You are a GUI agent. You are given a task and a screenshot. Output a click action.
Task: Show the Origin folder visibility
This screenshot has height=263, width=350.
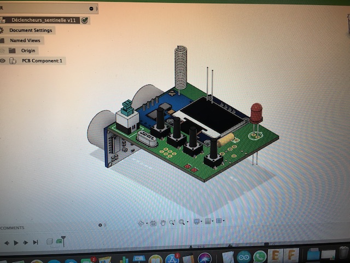[x=2, y=50]
